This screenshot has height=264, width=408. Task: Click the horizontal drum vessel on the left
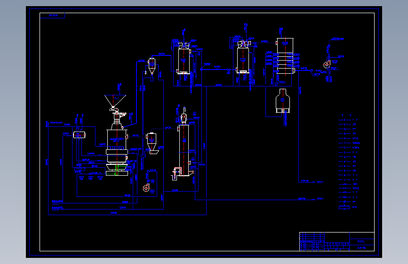(80, 135)
